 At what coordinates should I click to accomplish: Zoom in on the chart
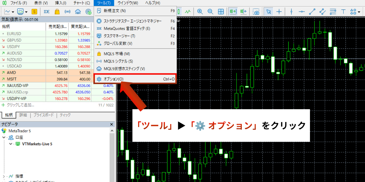click(x=200, y=12)
